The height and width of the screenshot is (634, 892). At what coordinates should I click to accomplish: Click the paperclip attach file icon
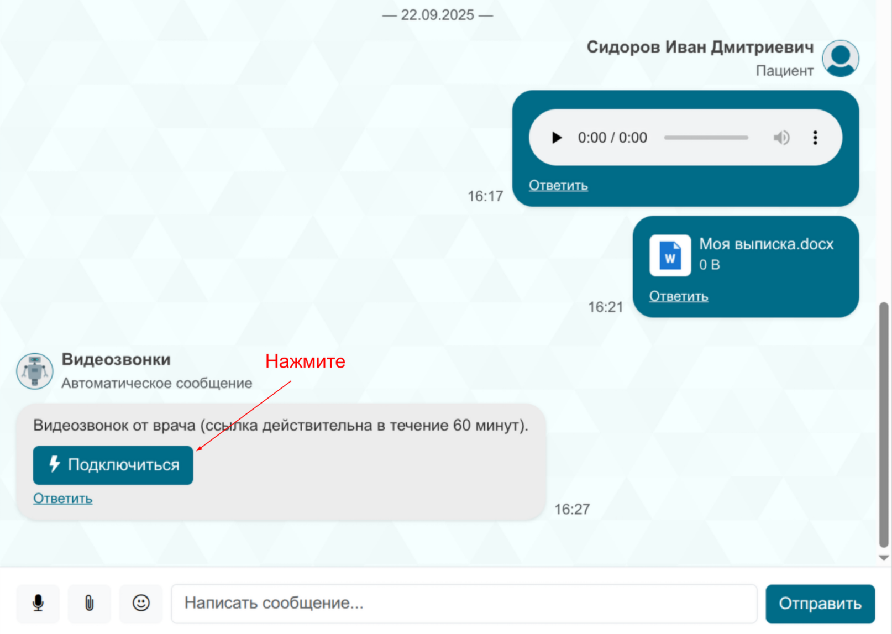(x=89, y=603)
